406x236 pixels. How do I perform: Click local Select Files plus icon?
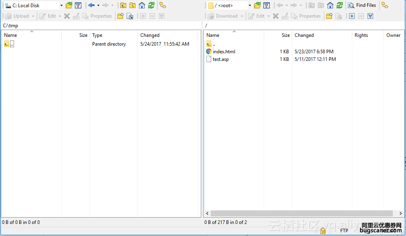click(143, 16)
